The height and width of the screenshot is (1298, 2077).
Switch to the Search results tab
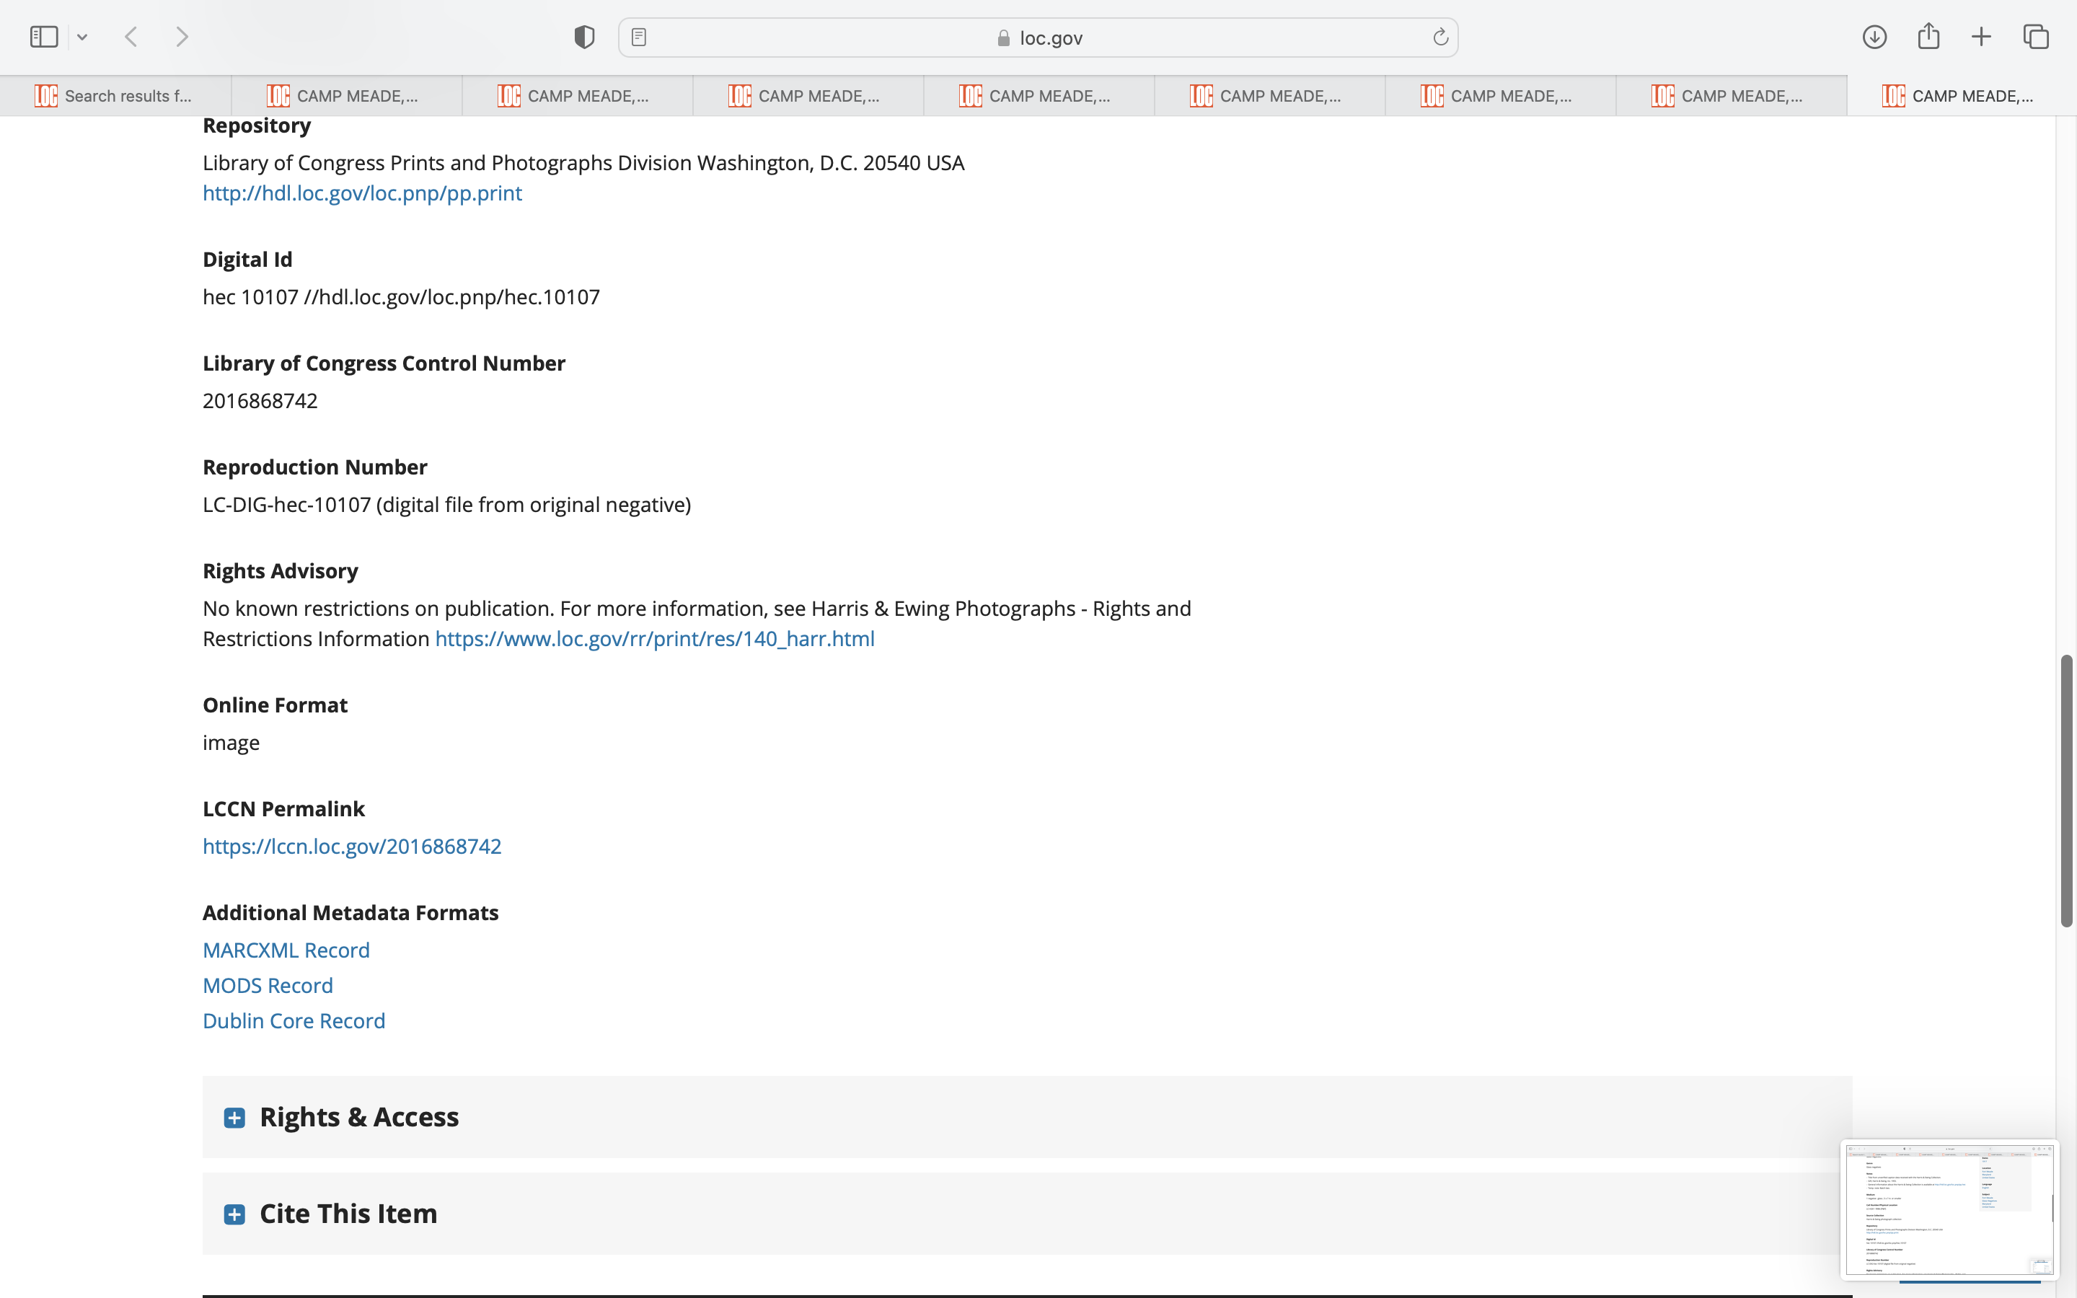pos(115,96)
